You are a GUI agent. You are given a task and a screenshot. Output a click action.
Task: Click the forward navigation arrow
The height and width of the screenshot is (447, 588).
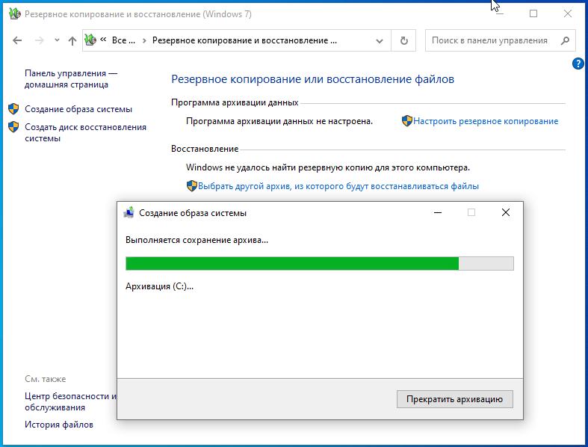(x=39, y=40)
